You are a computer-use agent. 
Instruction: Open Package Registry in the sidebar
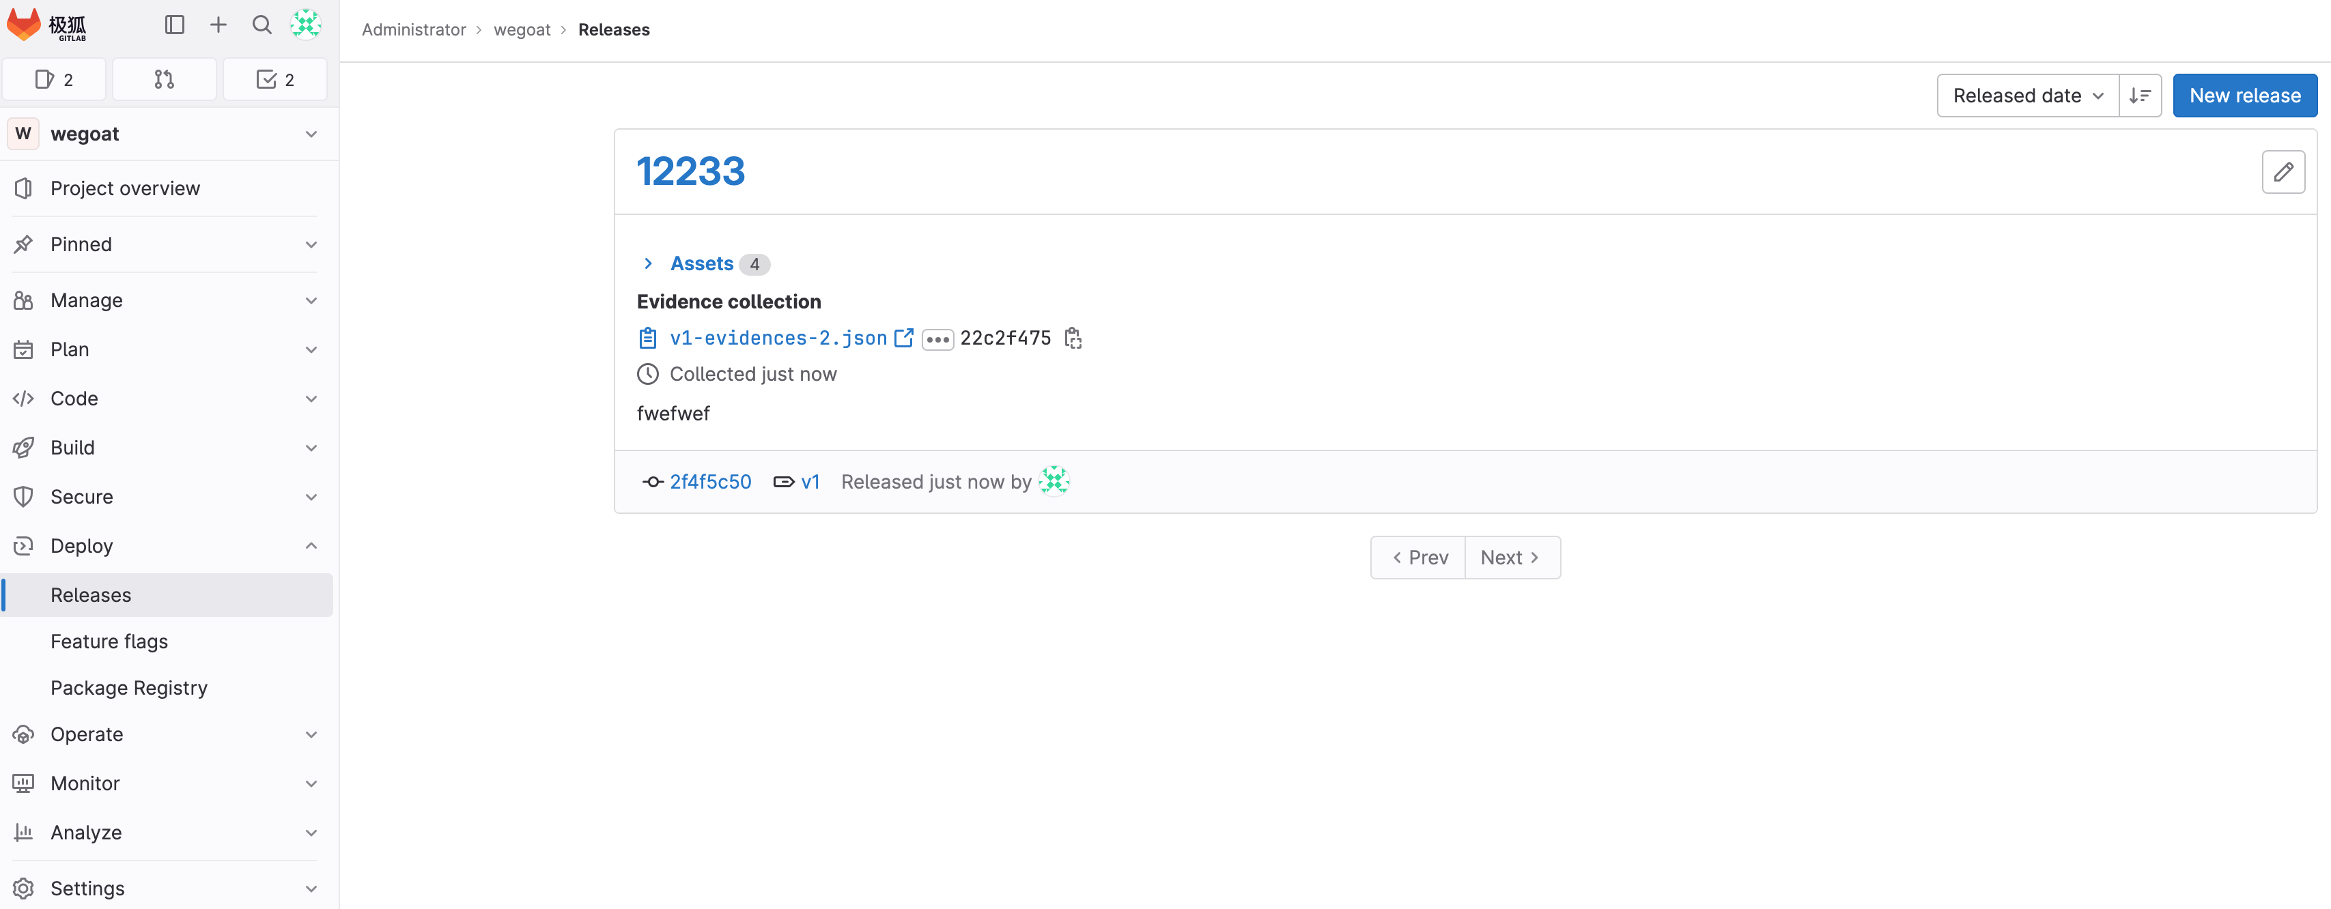(x=130, y=689)
